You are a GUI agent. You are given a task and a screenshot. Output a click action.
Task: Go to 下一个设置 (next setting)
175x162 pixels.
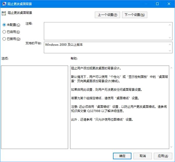pyautogui.click(x=134, y=15)
